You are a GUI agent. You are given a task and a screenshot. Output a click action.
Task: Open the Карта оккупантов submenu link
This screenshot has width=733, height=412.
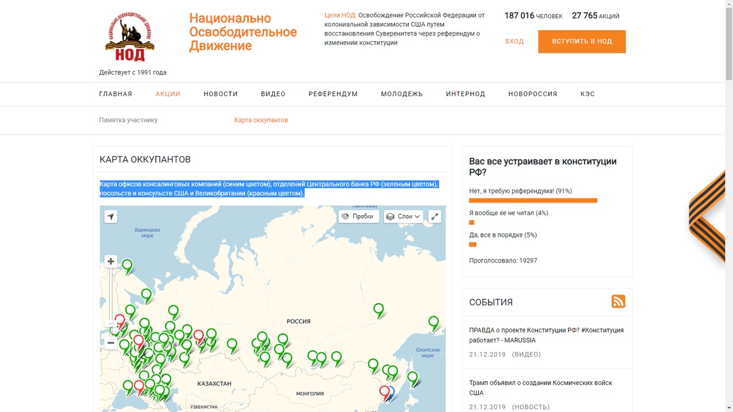(x=261, y=120)
